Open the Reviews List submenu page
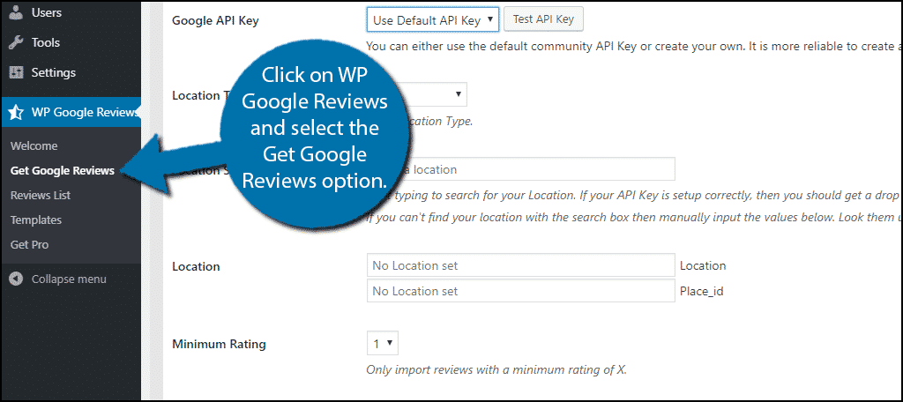Screen dimensions: 903x402 pyautogui.click(x=41, y=195)
